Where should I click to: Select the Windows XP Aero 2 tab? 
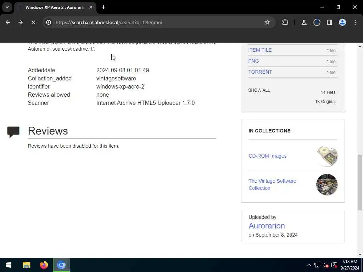click(55, 7)
